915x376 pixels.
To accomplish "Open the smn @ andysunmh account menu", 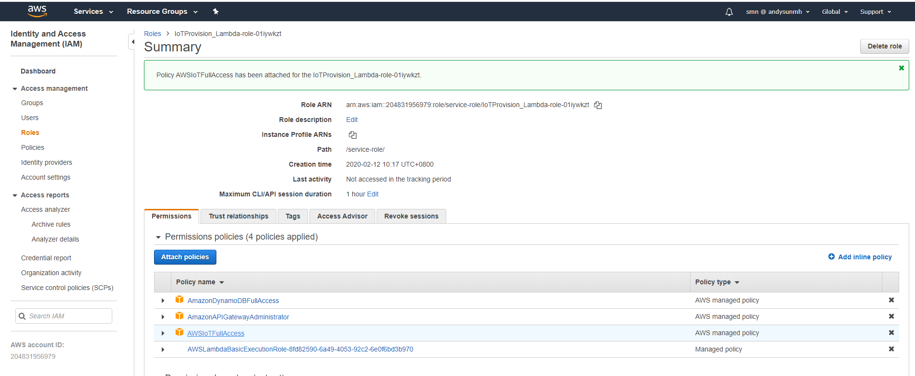I will pos(777,12).
